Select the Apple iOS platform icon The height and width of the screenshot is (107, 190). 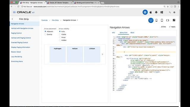(151, 12)
